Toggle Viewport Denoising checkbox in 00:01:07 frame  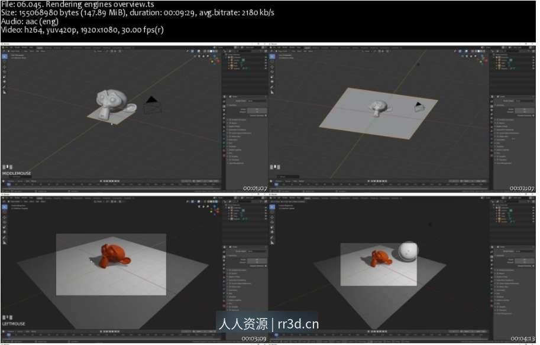266,115
